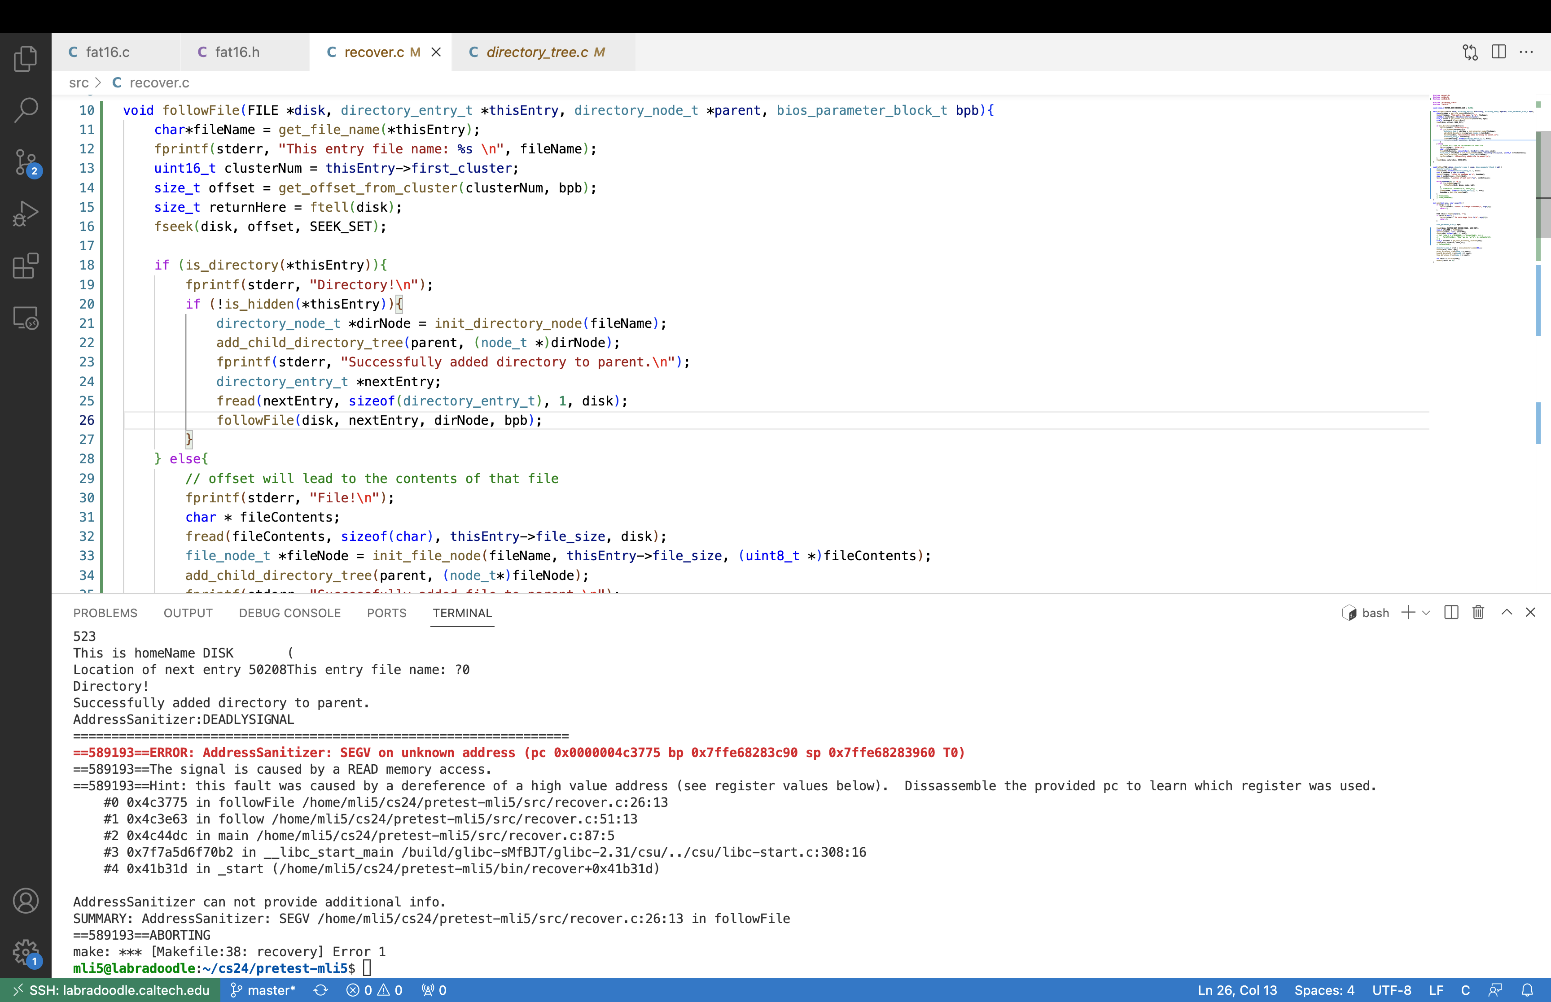Split the editor to the right
This screenshot has width=1551, height=1002.
pos(1498,52)
